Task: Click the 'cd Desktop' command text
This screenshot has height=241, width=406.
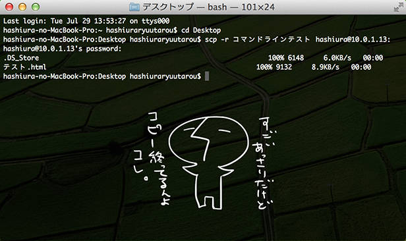Action: (201, 30)
